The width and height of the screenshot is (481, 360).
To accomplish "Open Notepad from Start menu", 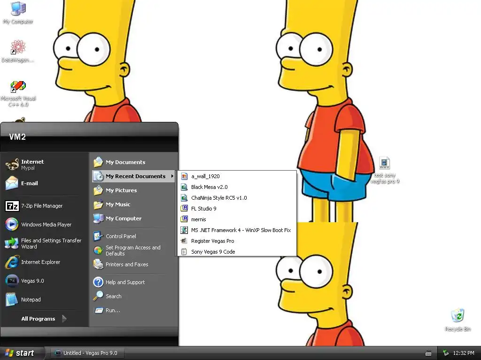I will (44, 300).
